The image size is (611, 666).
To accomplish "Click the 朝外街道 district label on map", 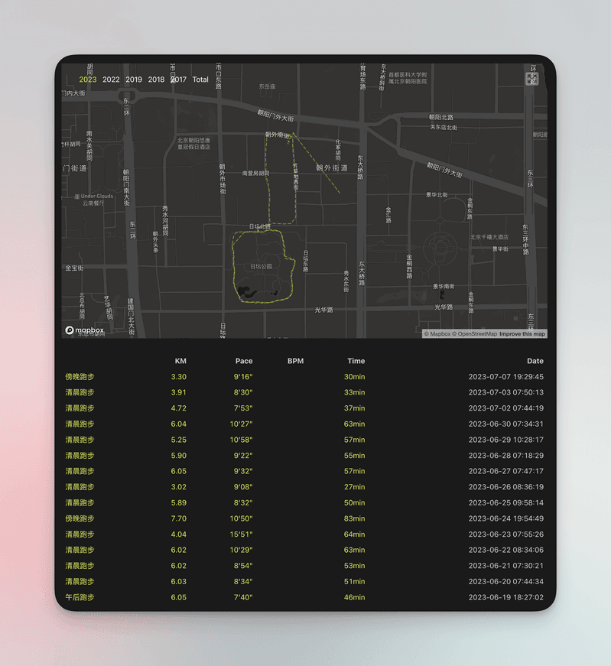I will (332, 167).
